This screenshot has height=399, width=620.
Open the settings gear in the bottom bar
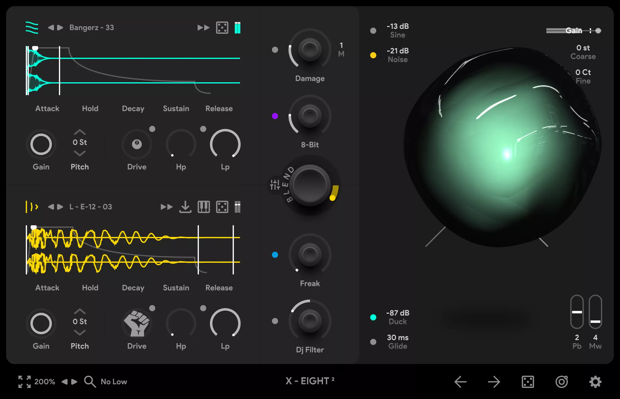[x=595, y=382]
